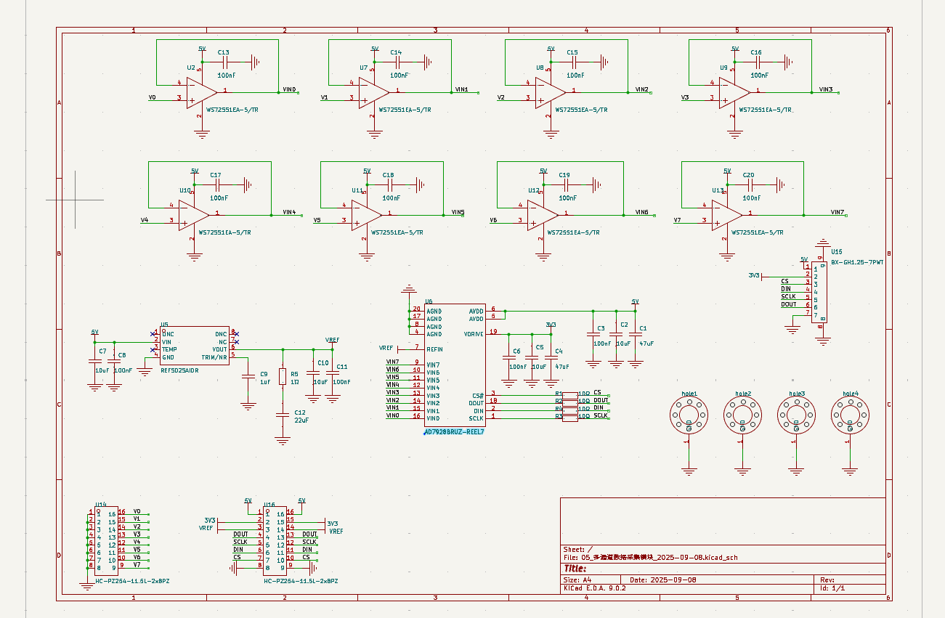This screenshot has height=618, width=945.
Task: Click the highlighted AD7928BRUZ-REEL7 value text
Action: coord(455,432)
